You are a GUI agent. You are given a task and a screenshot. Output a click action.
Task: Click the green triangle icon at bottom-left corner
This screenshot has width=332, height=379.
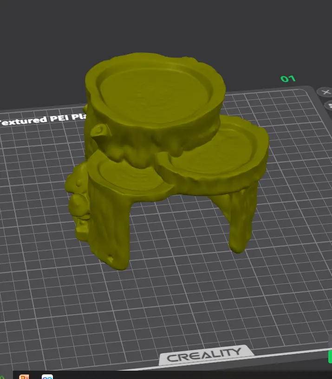[x=2, y=377]
